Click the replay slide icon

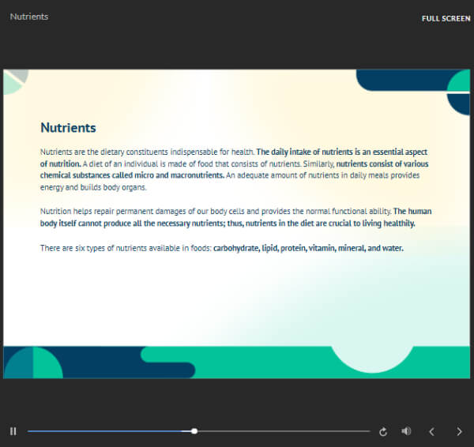(383, 431)
